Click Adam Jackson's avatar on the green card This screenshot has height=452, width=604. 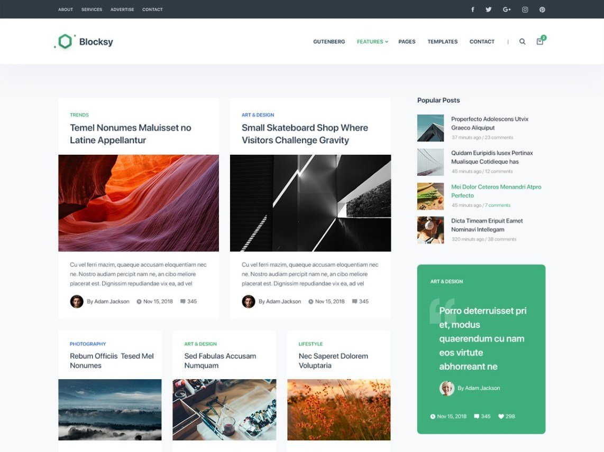point(447,388)
